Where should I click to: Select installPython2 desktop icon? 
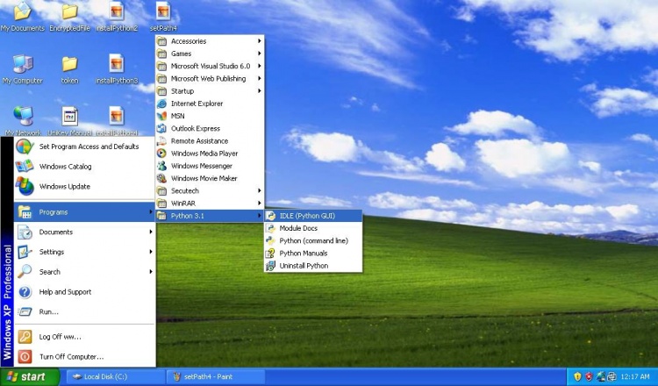tap(117, 17)
